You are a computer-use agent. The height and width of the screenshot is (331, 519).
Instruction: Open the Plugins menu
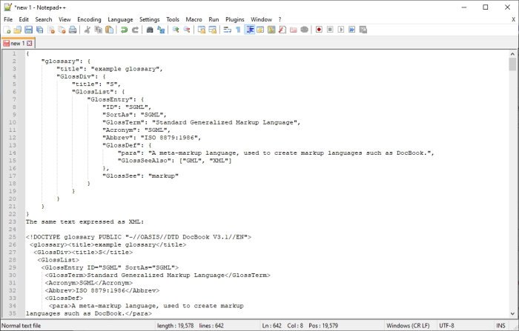click(x=234, y=19)
